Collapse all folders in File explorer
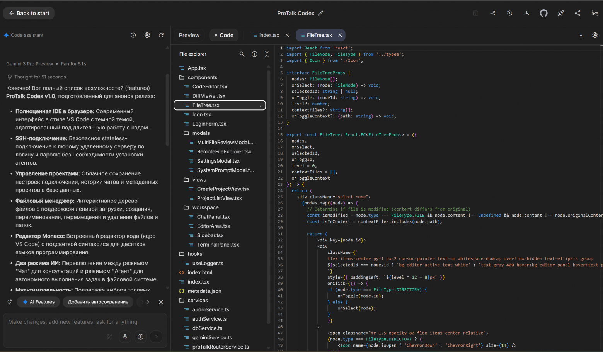Image resolution: width=603 pixels, height=352 pixels. tap(267, 54)
